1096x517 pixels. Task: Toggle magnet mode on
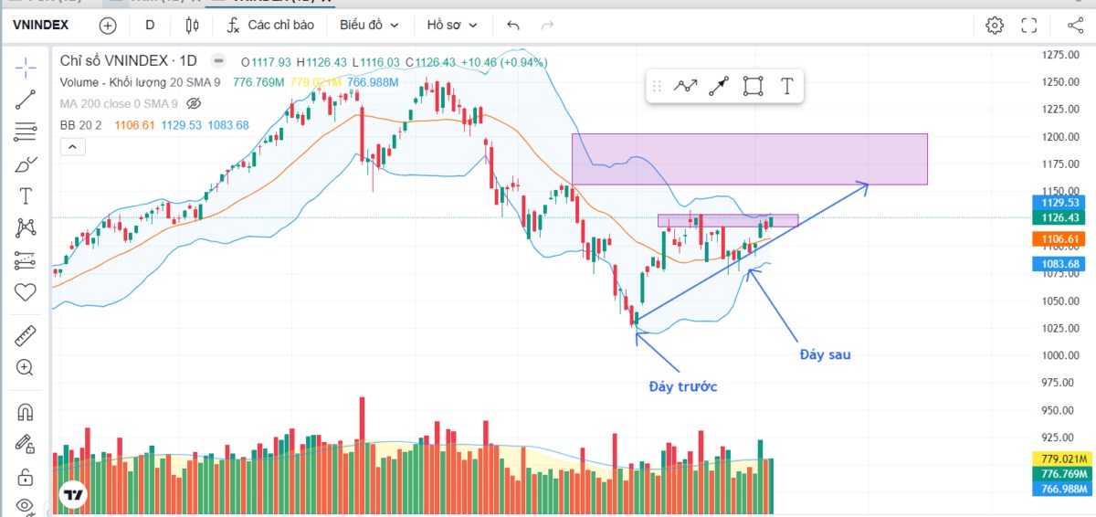coord(25,412)
